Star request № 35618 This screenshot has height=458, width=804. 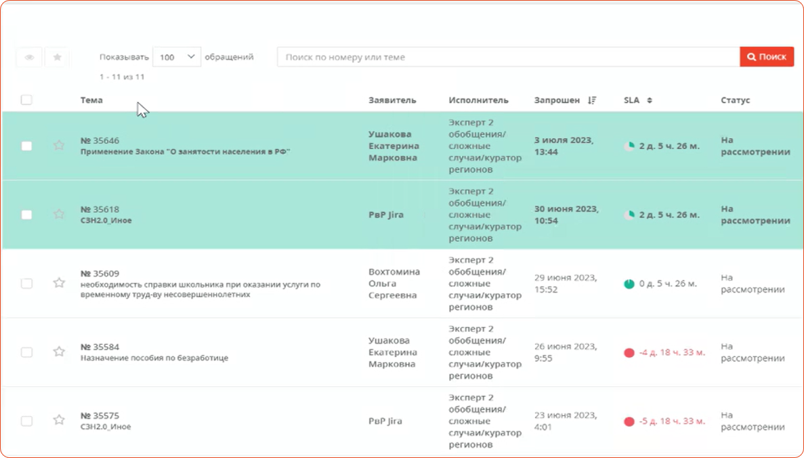(59, 214)
